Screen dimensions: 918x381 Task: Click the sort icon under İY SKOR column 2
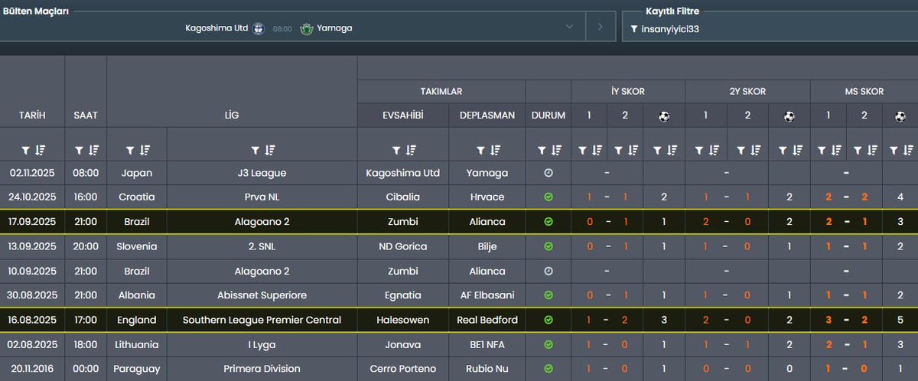coord(633,150)
